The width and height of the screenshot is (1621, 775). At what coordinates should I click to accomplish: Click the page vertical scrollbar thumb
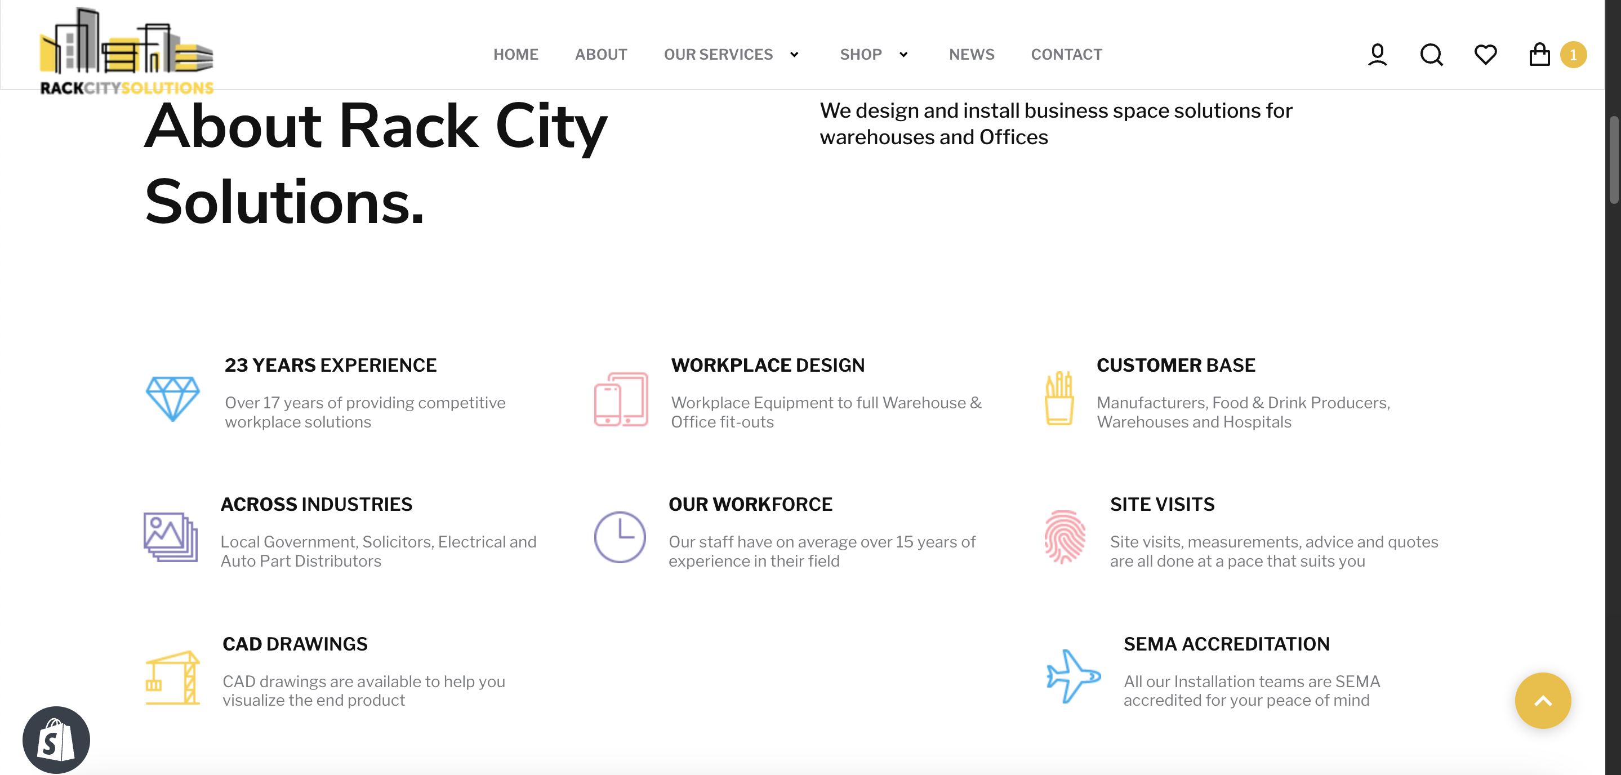pyautogui.click(x=1614, y=160)
